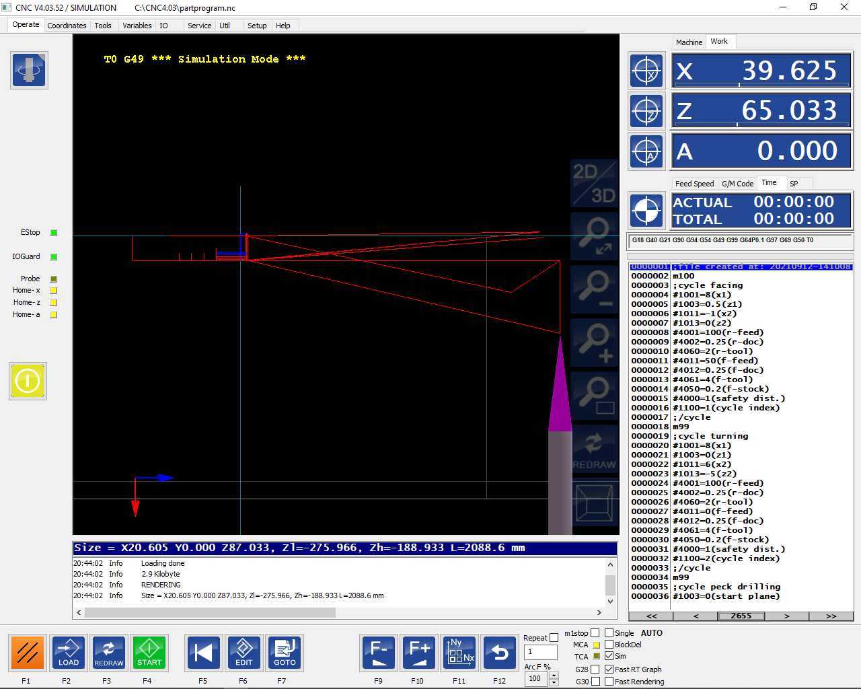Switch to Machine coordinates tab
861x689 pixels.
pyautogui.click(x=689, y=42)
